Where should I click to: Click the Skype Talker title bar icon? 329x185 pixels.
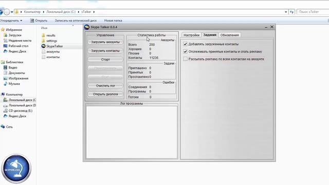pyautogui.click(x=87, y=27)
